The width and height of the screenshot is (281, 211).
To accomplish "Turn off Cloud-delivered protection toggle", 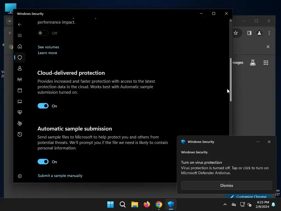I will pos(43,106).
